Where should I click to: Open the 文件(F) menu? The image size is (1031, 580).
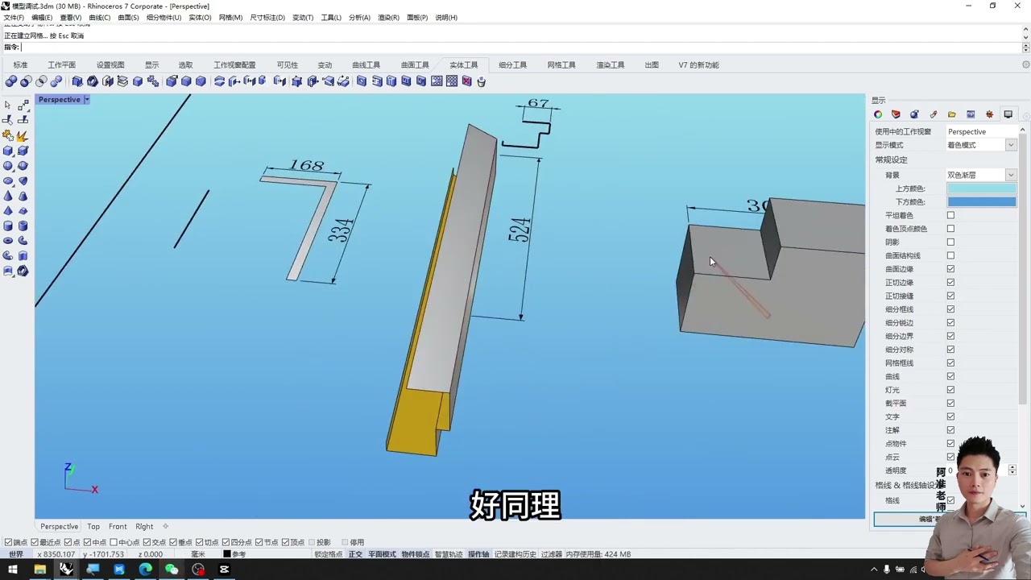click(x=14, y=17)
